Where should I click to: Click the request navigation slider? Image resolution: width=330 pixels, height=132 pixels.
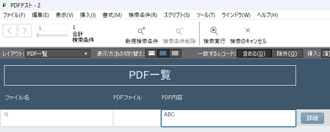point(52,35)
